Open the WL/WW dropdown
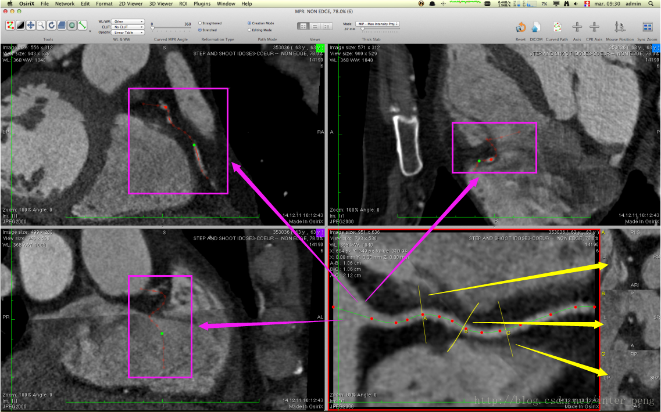This screenshot has height=412, width=661. [128, 21]
